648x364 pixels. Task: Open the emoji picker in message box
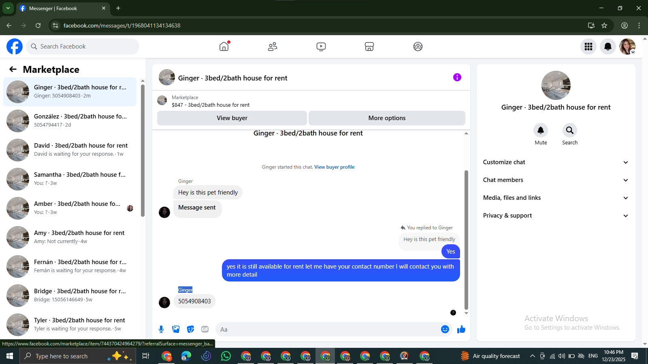445,329
